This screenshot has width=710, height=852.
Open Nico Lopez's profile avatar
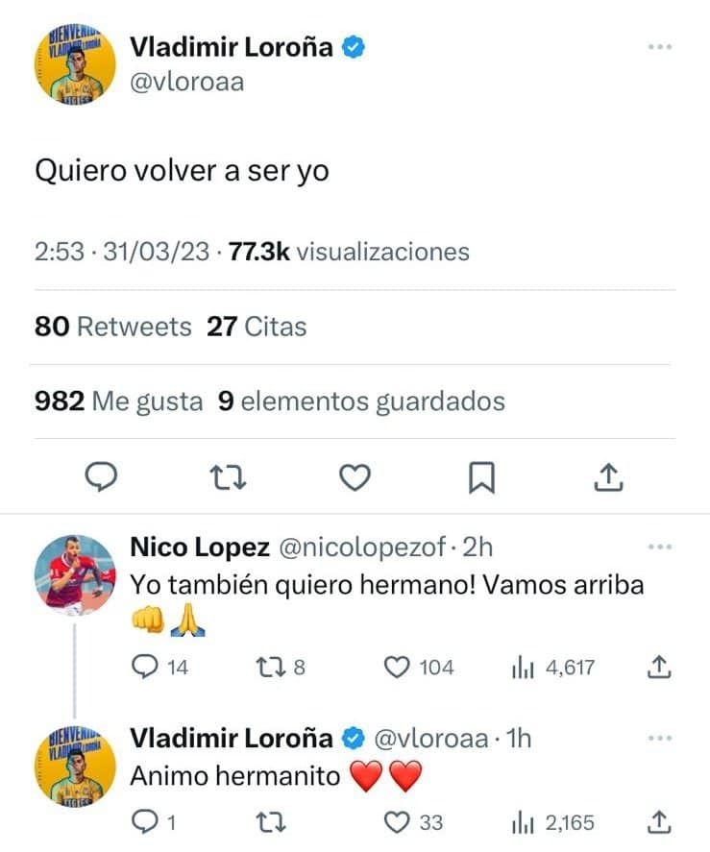pyautogui.click(x=74, y=574)
